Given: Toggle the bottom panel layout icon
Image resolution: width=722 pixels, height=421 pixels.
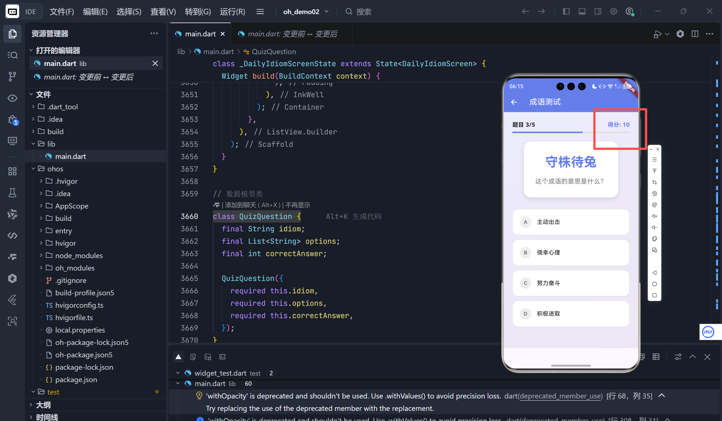Looking at the screenshot, I should pyautogui.click(x=582, y=12).
